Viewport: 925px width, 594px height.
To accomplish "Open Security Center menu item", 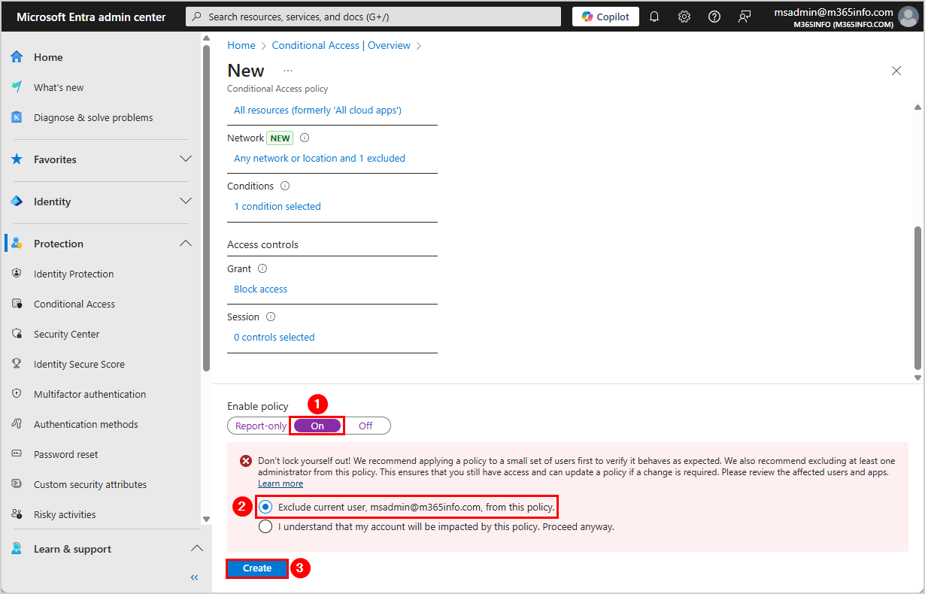I will click(66, 334).
